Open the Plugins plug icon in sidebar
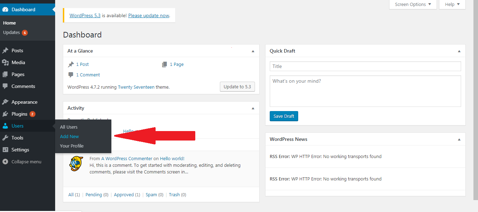Image resolution: width=478 pixels, height=212 pixels. point(5,114)
